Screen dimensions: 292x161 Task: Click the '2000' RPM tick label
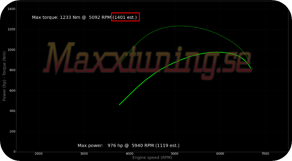coord(39,154)
